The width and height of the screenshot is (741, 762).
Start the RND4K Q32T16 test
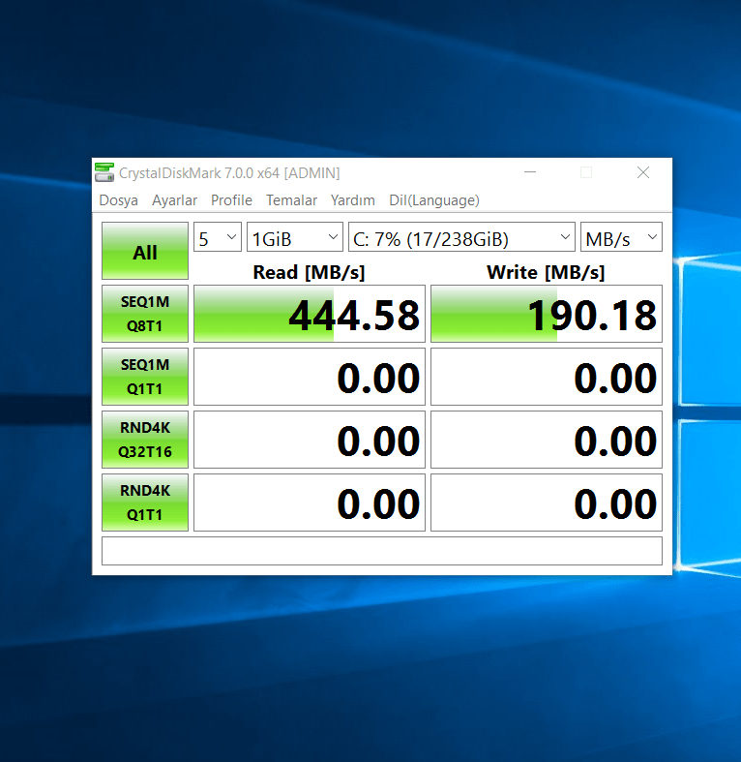tap(145, 440)
